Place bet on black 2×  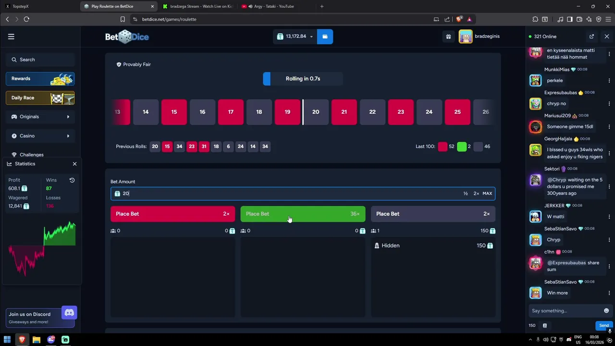(433, 214)
